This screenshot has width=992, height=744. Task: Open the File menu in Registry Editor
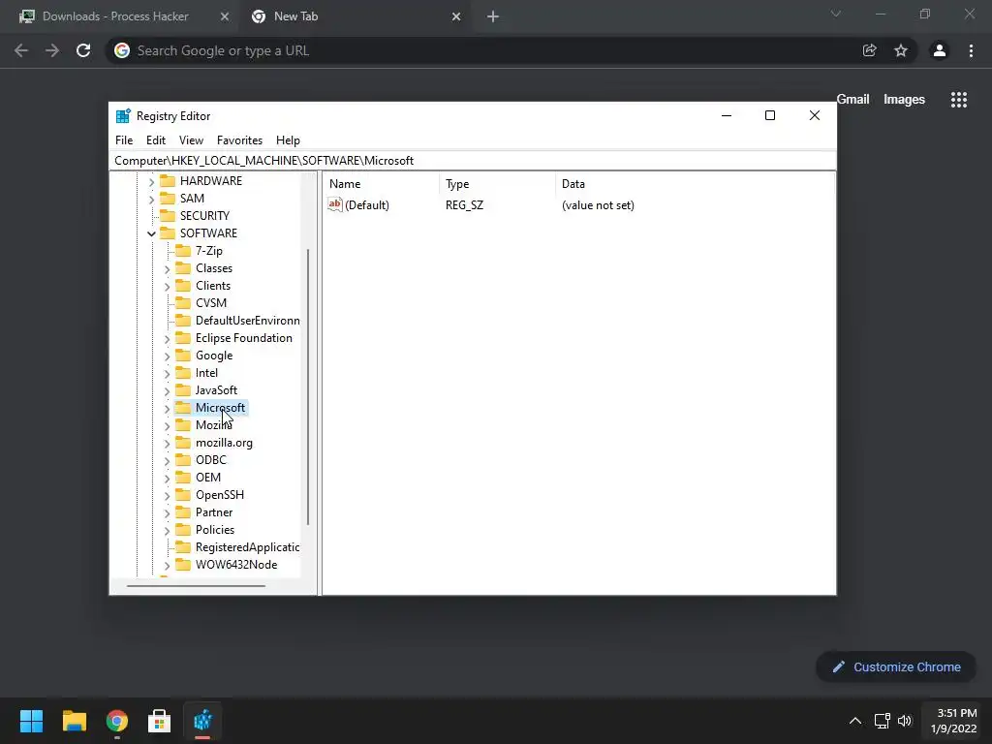click(x=124, y=140)
